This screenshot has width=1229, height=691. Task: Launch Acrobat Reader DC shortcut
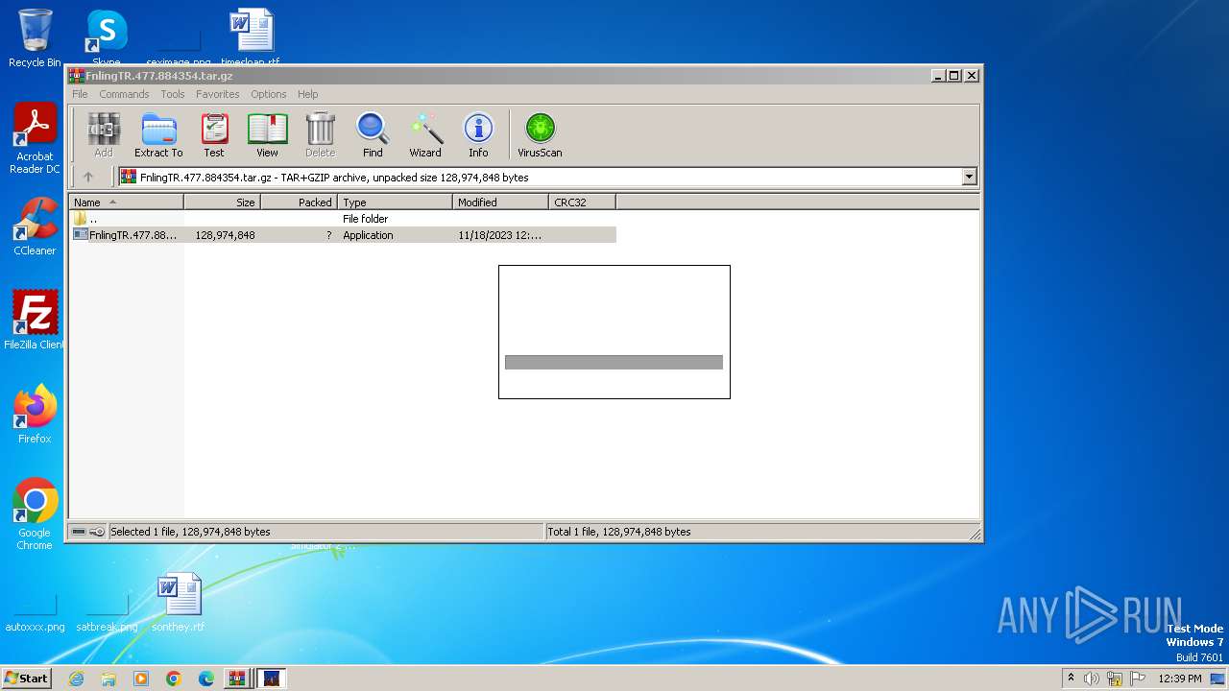click(x=35, y=138)
